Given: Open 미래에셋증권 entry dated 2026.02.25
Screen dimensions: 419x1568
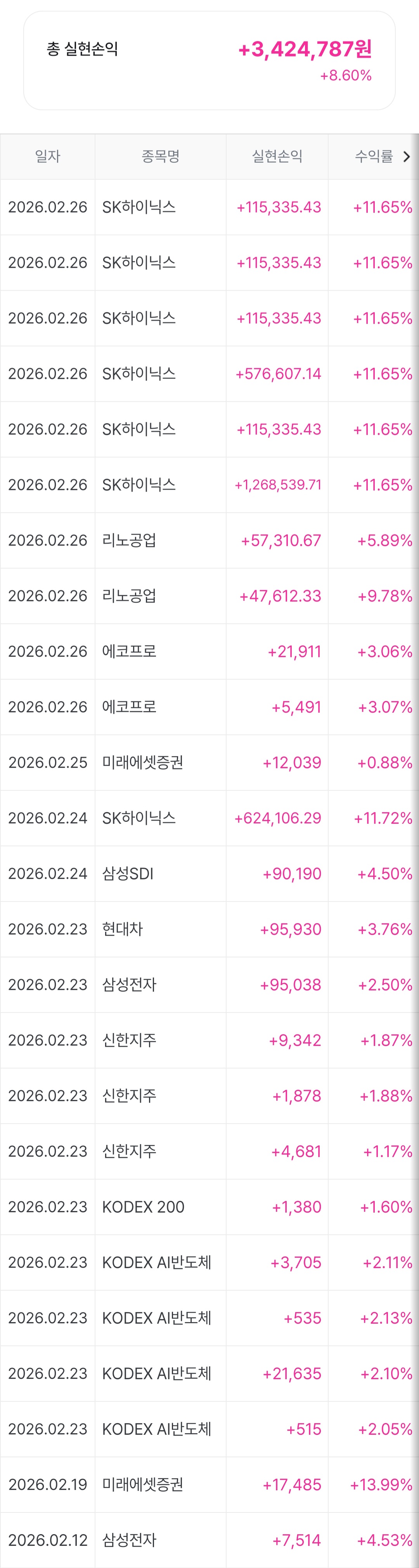Looking at the screenshot, I should (209, 763).
